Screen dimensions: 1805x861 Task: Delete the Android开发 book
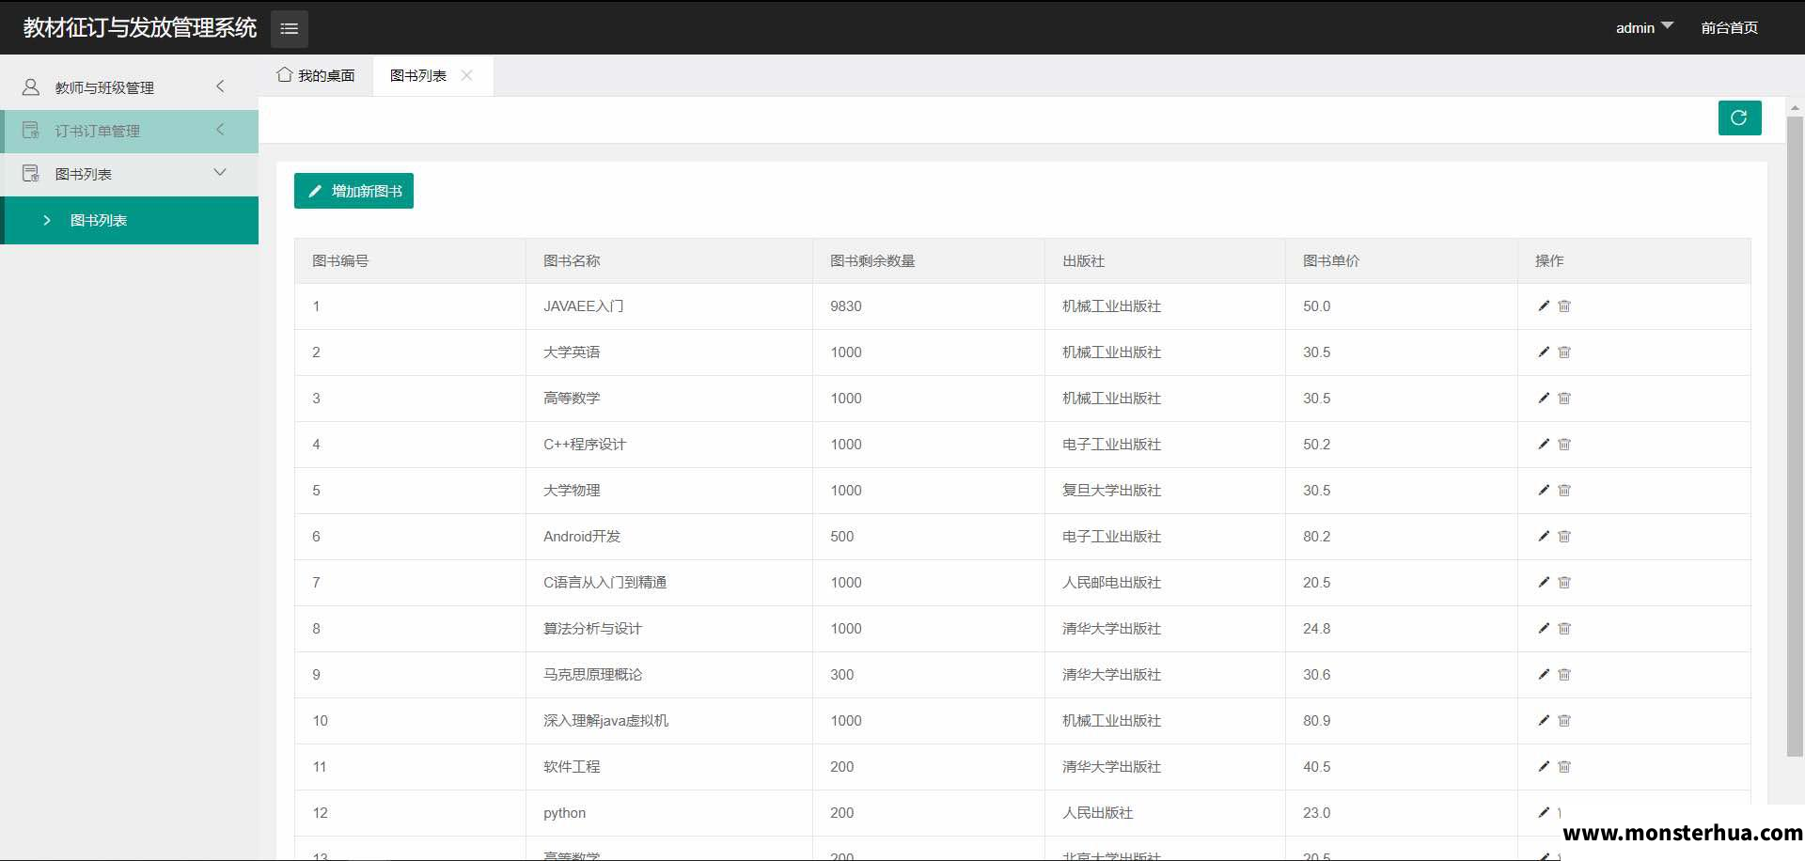tap(1564, 536)
